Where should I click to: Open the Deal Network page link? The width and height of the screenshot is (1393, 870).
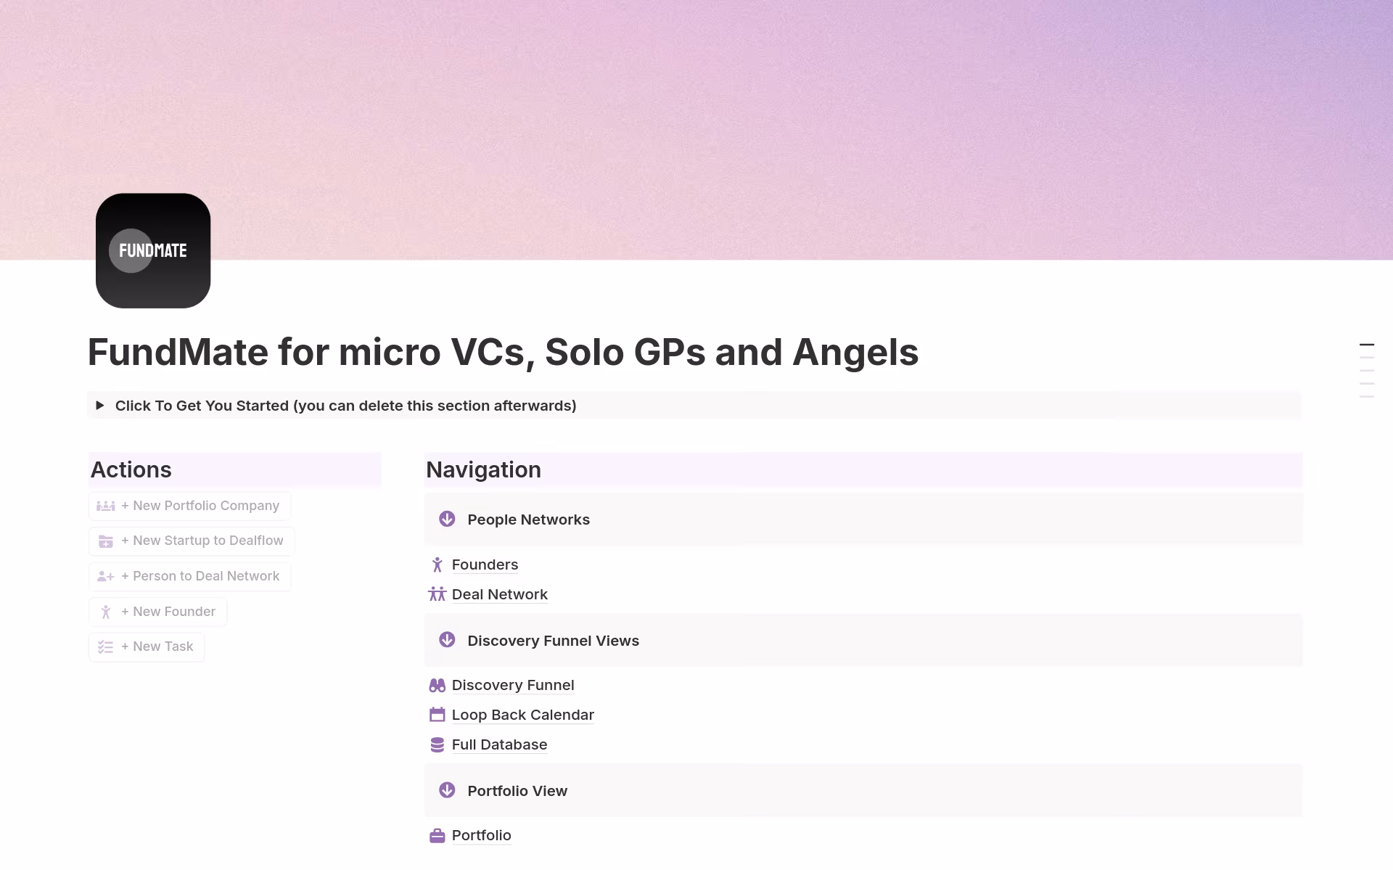[x=499, y=594]
